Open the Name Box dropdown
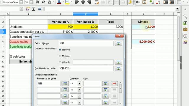189x106 pixels. point(21,9)
